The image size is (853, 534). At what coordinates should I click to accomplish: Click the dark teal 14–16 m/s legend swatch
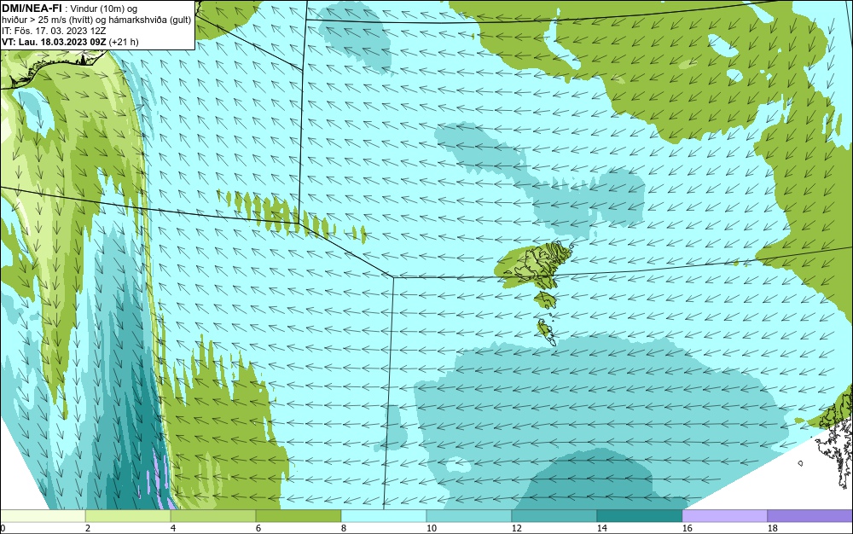tap(640, 516)
